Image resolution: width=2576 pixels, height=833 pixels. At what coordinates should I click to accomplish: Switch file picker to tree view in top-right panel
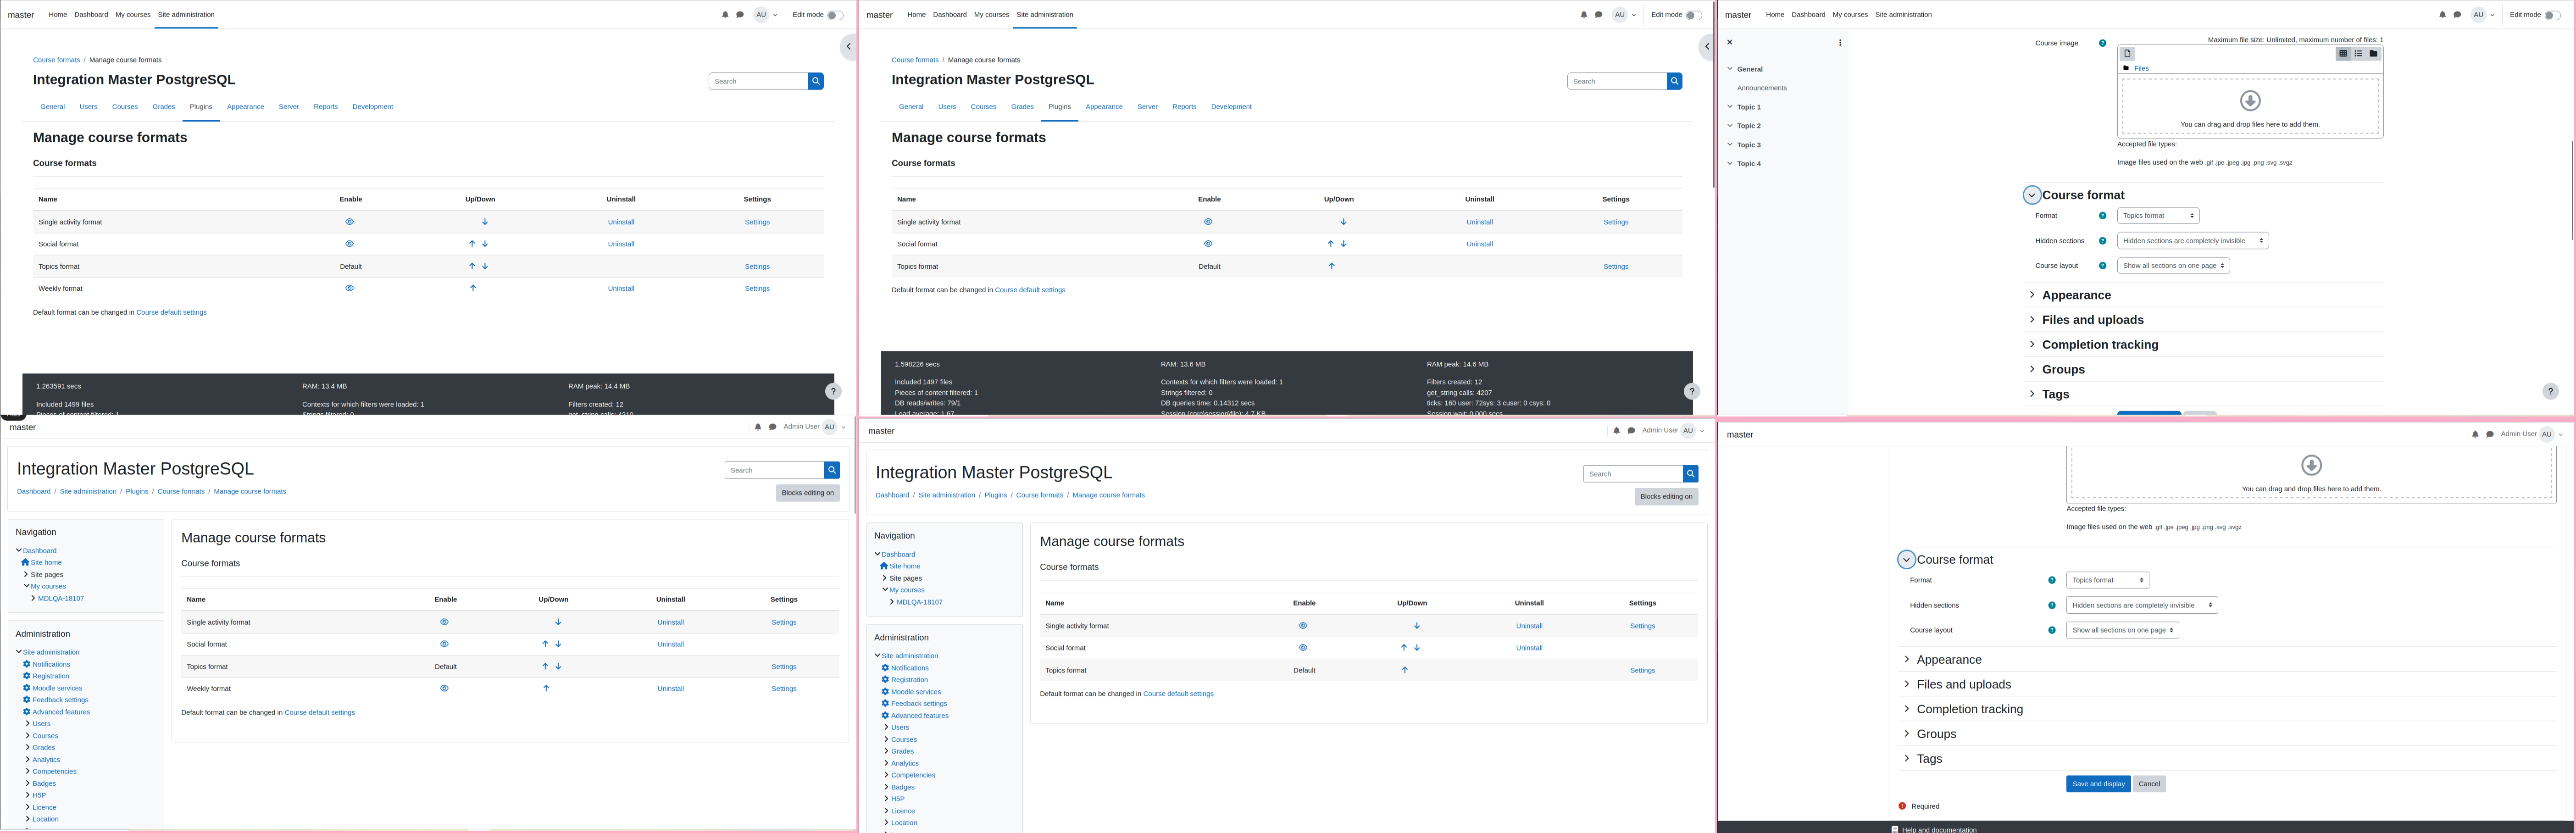(x=2373, y=54)
